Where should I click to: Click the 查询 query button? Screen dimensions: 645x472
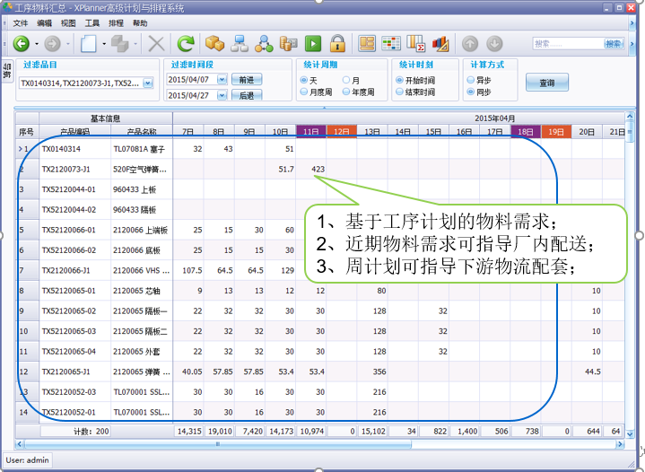tap(546, 83)
